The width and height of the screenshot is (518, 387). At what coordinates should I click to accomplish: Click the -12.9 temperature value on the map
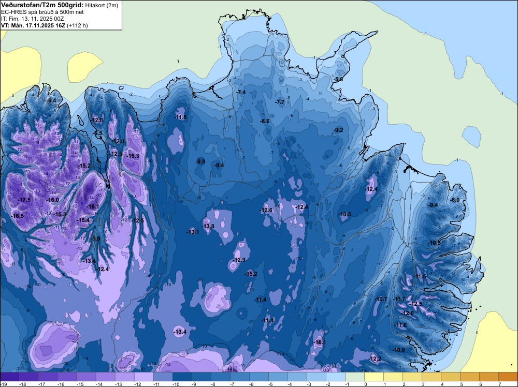click(x=239, y=260)
